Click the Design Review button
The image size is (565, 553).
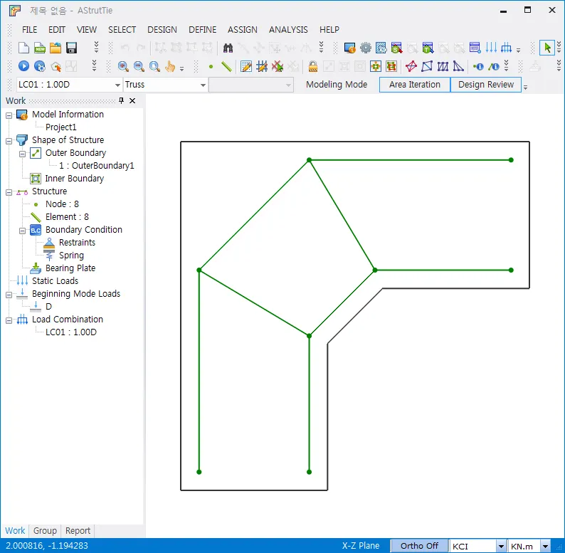(486, 85)
